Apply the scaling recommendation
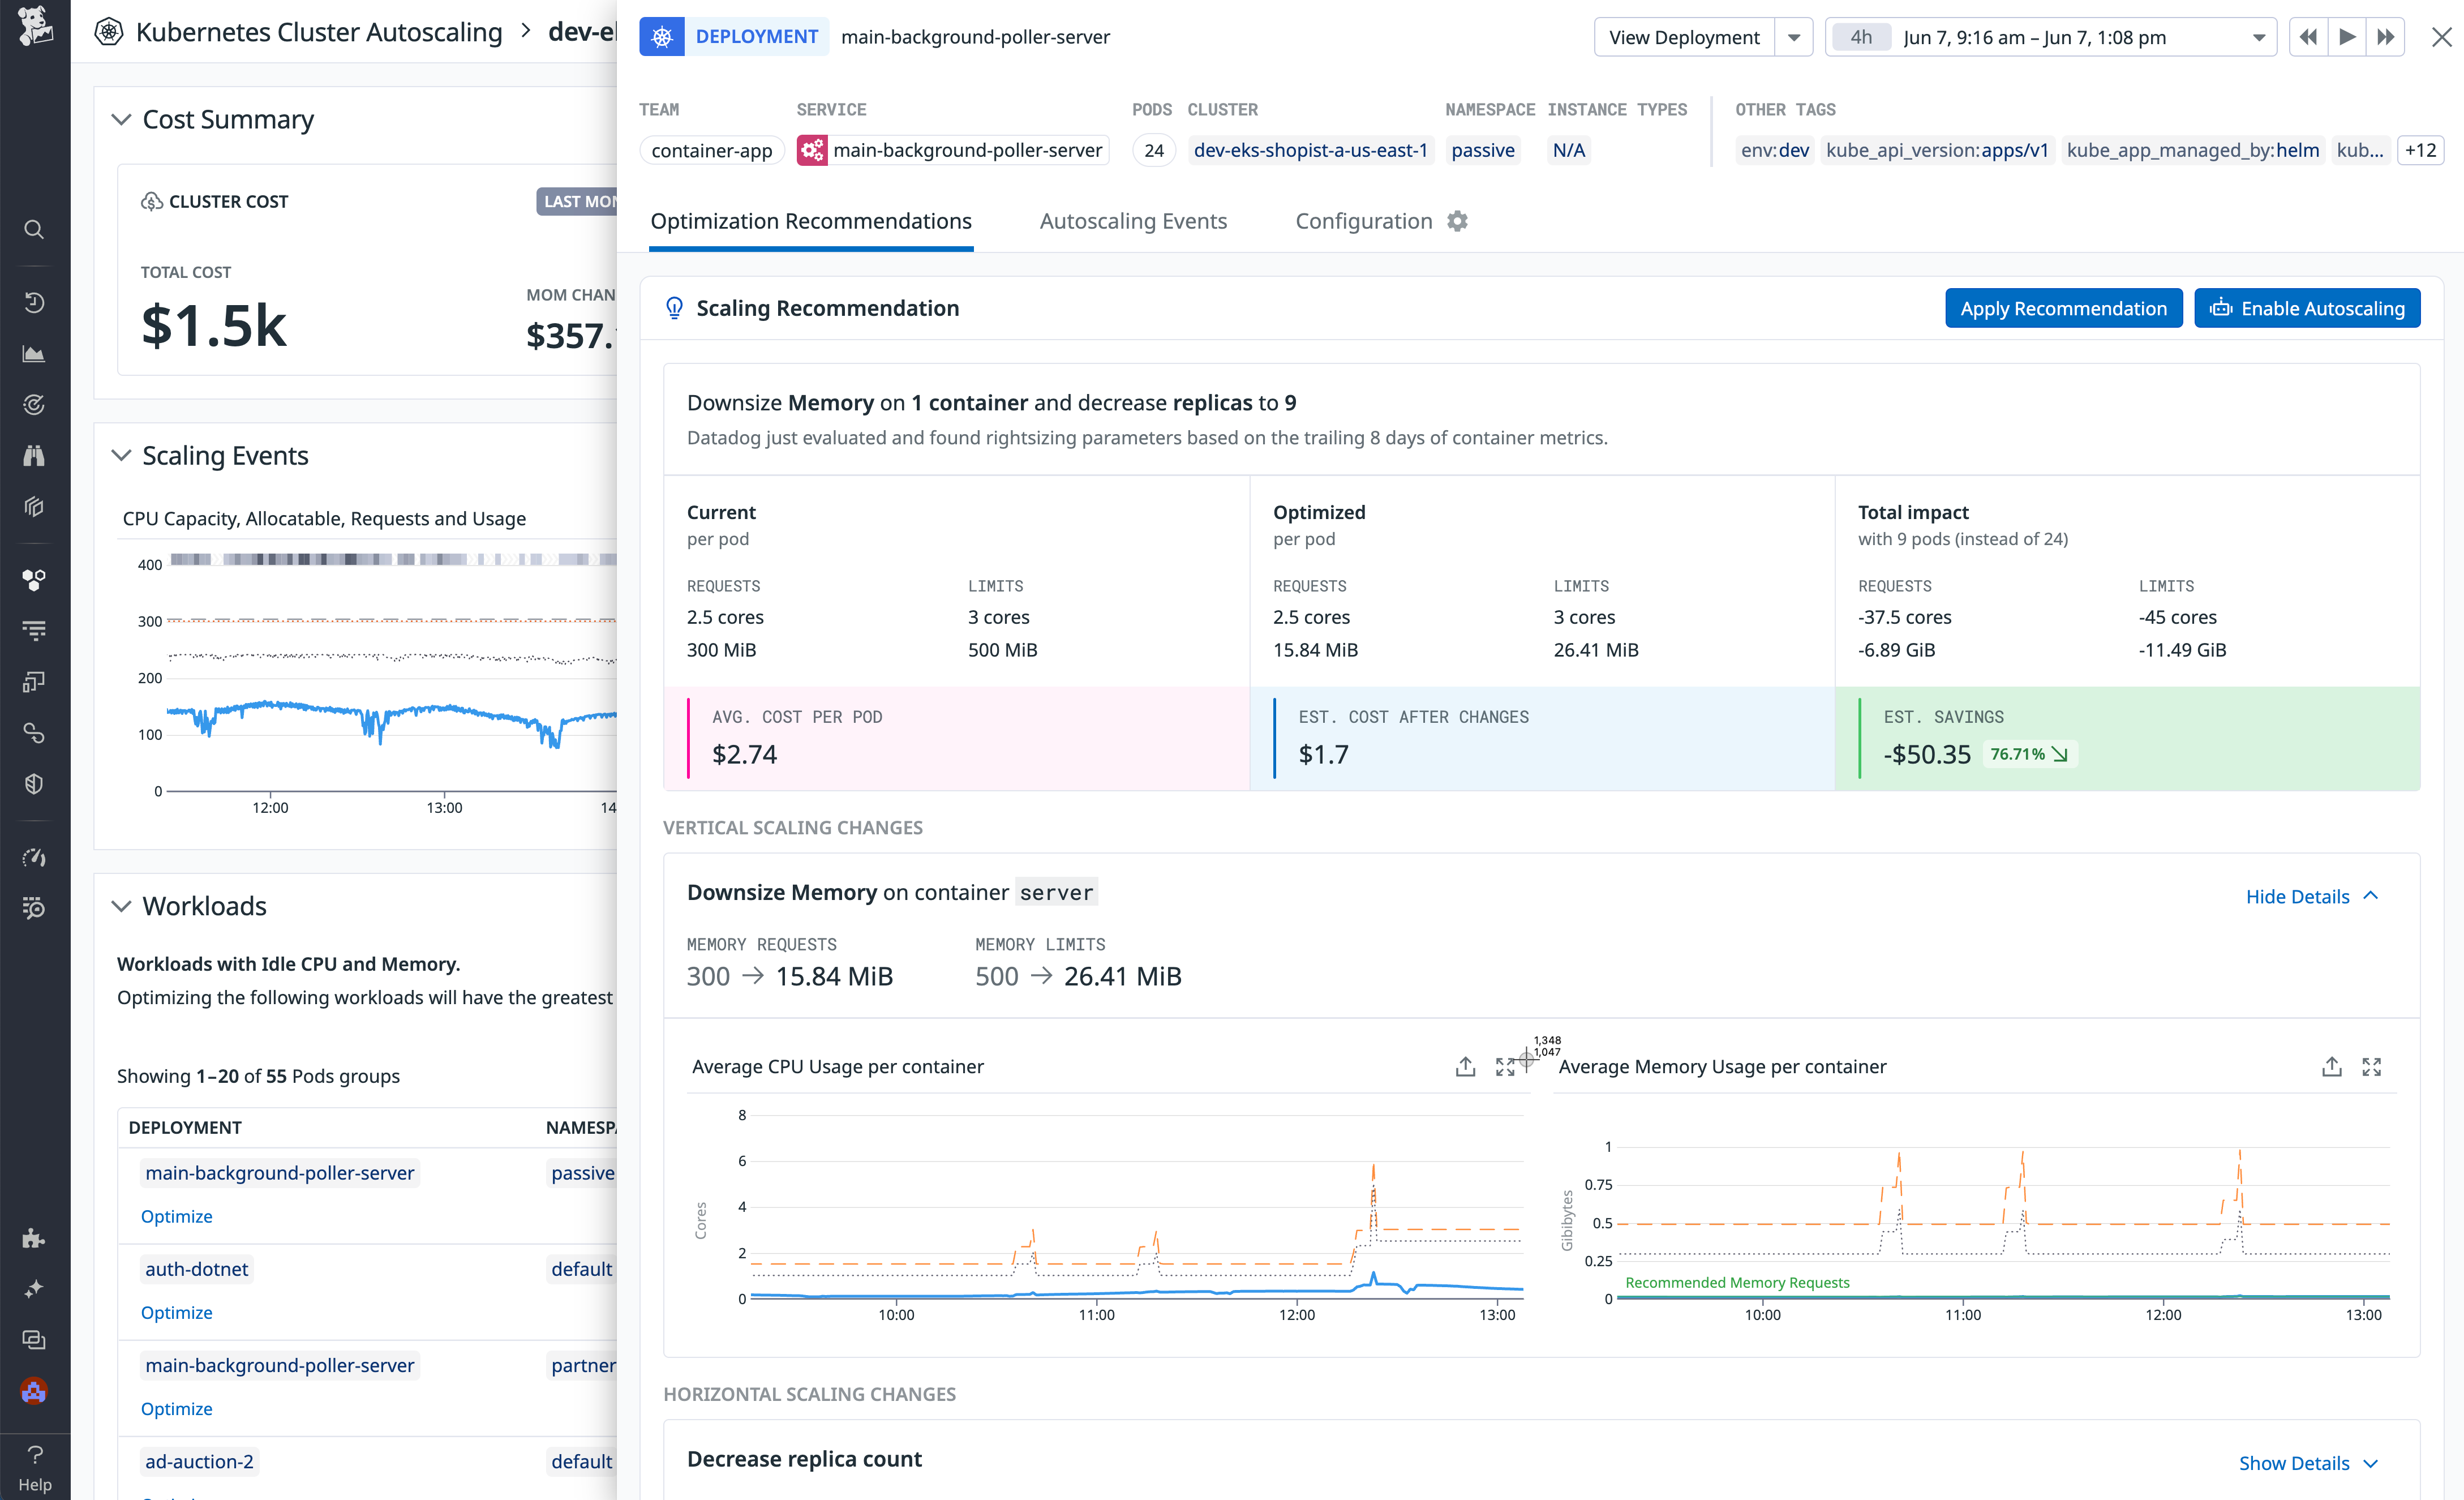This screenshot has height=1500, width=2464. 2063,308
